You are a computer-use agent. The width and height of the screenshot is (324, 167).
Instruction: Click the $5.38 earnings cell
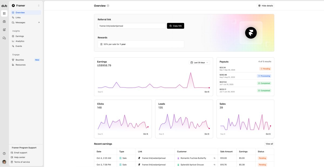point(242,165)
